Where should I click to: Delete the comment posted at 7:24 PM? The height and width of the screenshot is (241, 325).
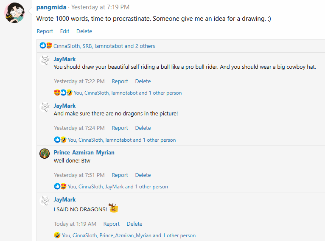(x=143, y=128)
